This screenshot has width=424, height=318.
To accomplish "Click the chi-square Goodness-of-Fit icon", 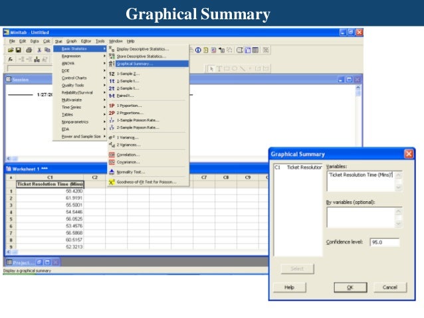I will (x=112, y=182).
